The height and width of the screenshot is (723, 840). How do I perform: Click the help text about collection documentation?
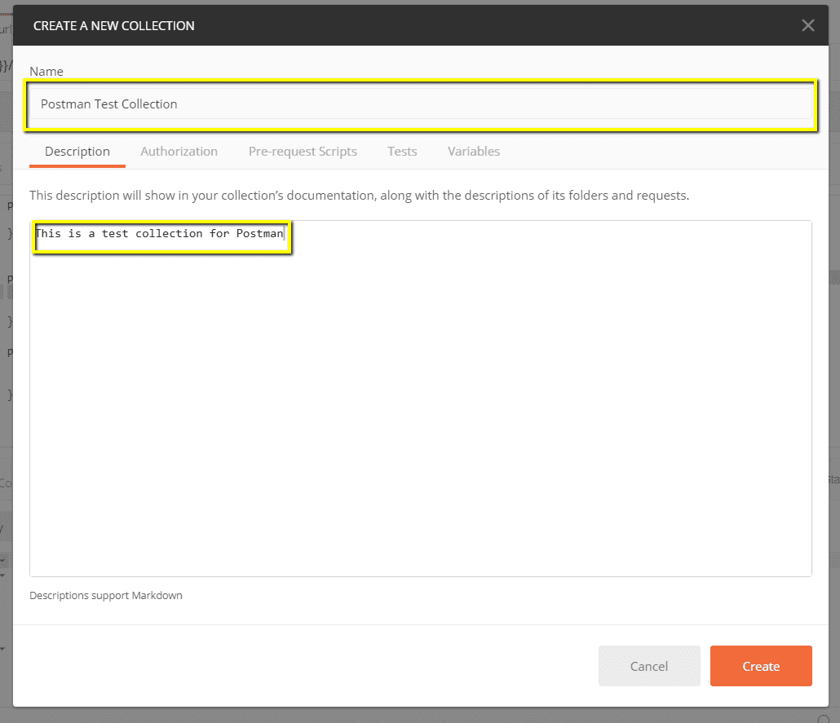click(x=359, y=196)
